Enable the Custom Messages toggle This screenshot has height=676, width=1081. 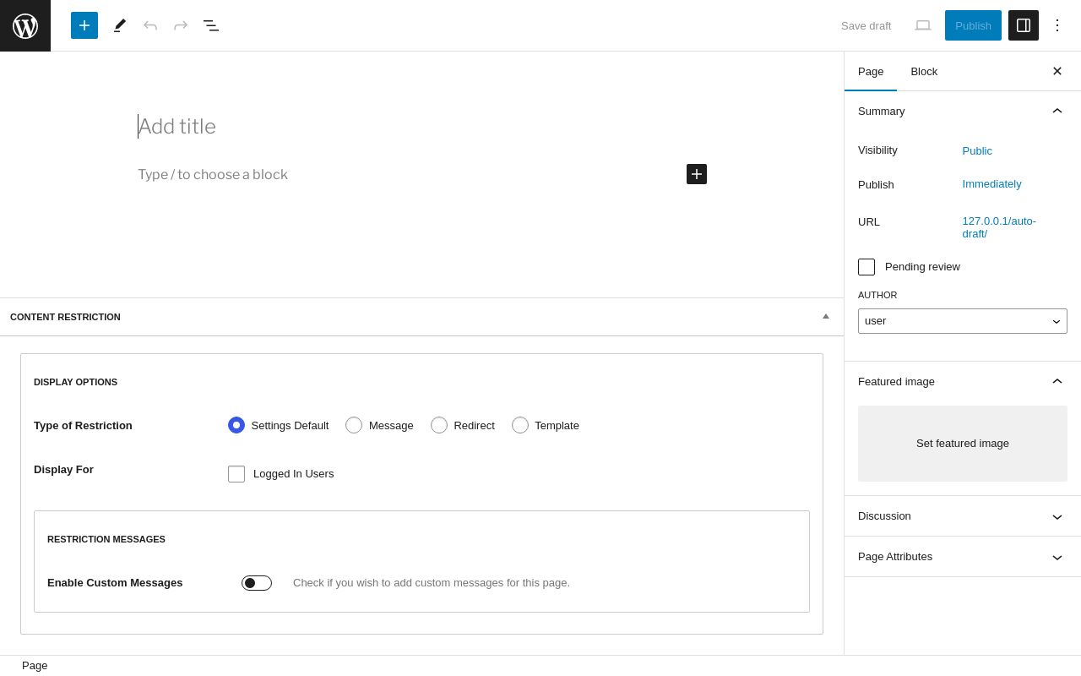(257, 583)
